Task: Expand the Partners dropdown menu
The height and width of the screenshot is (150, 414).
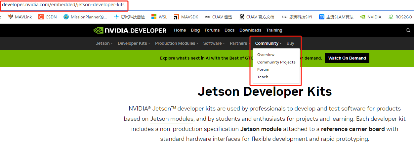Action: [240, 43]
